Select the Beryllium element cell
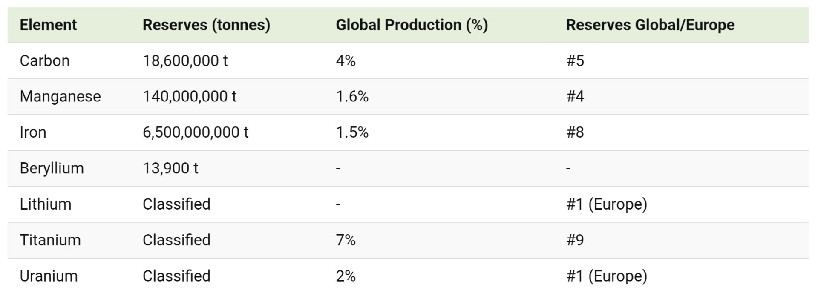818x293 pixels. [52, 168]
